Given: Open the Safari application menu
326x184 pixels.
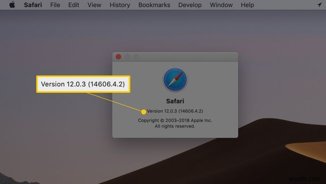Looking at the screenshot, I should 33,5.
